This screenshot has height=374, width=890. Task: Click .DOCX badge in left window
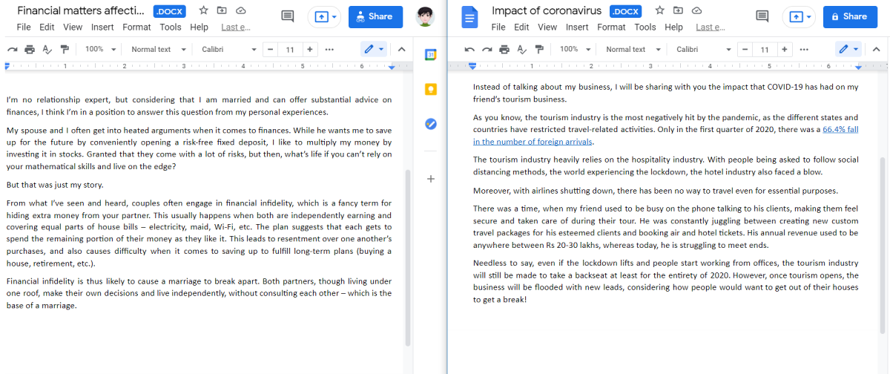[171, 12]
